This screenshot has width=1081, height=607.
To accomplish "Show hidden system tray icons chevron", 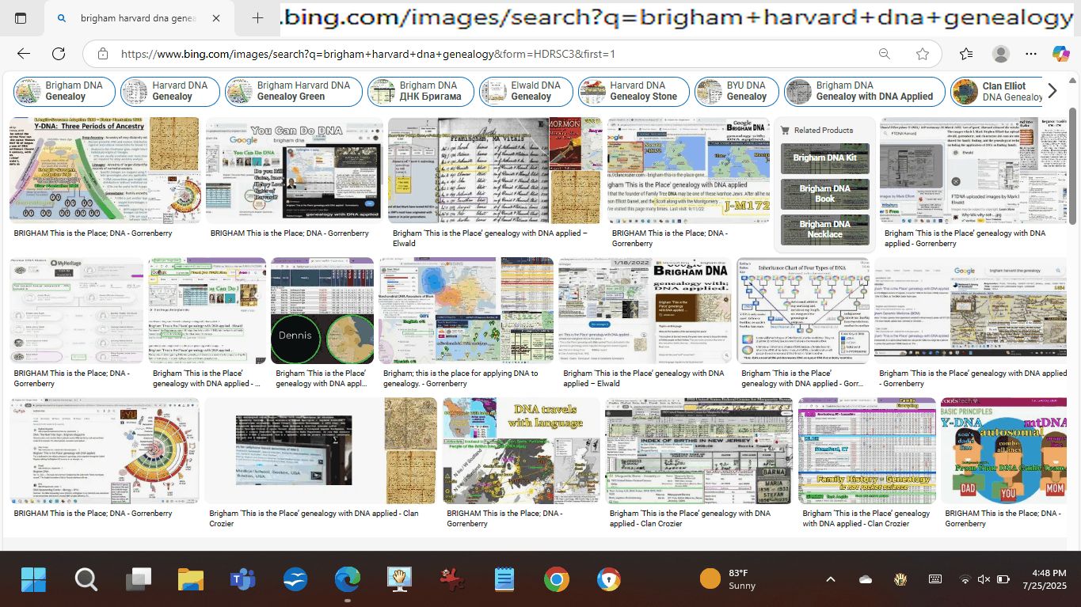I will (830, 579).
